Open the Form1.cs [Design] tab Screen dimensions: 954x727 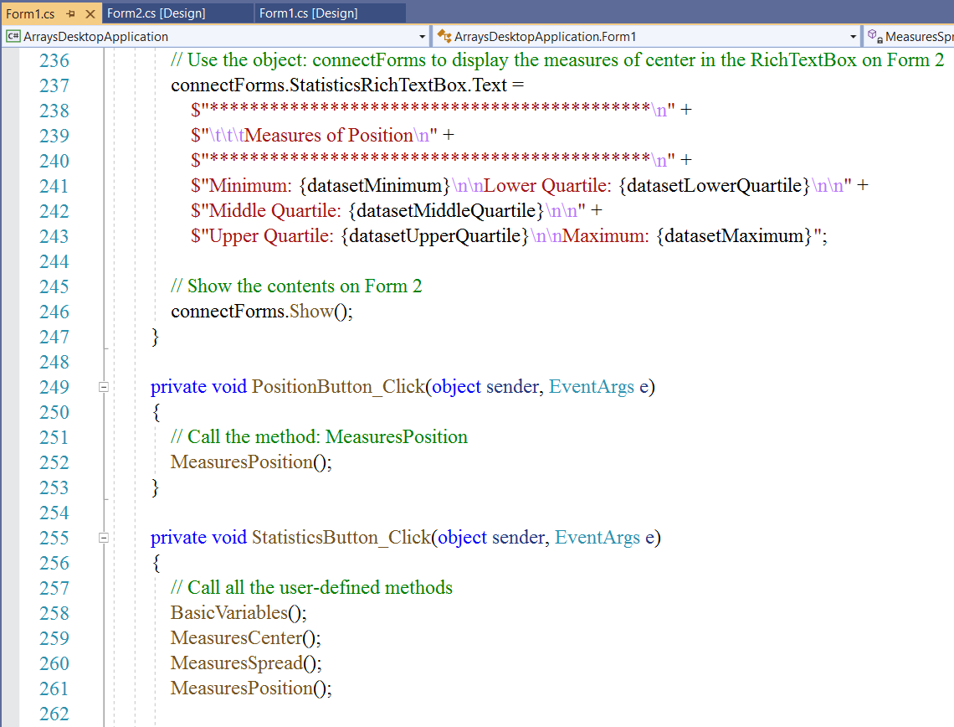[x=308, y=13]
